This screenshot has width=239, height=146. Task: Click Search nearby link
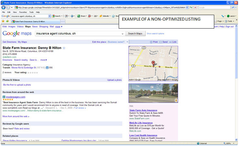[21, 60]
